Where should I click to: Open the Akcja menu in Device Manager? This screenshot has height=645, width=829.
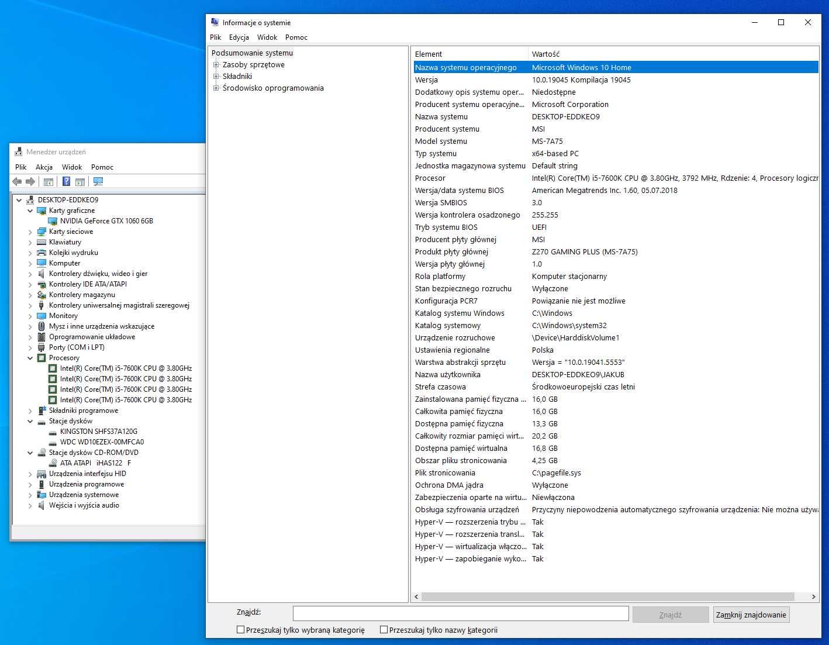point(44,167)
